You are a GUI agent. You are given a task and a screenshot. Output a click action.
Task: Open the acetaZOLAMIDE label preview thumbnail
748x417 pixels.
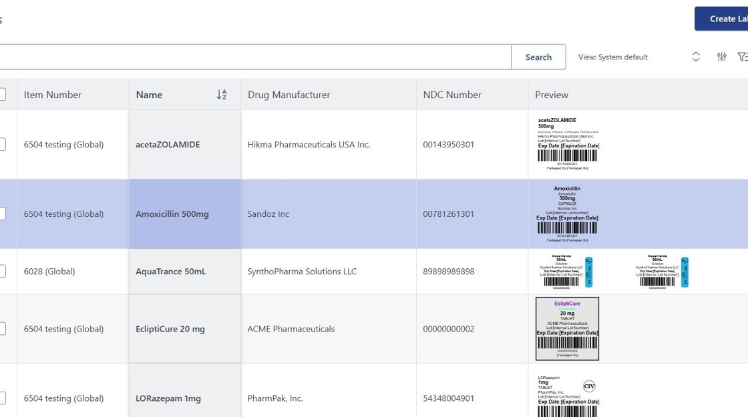tap(568, 144)
